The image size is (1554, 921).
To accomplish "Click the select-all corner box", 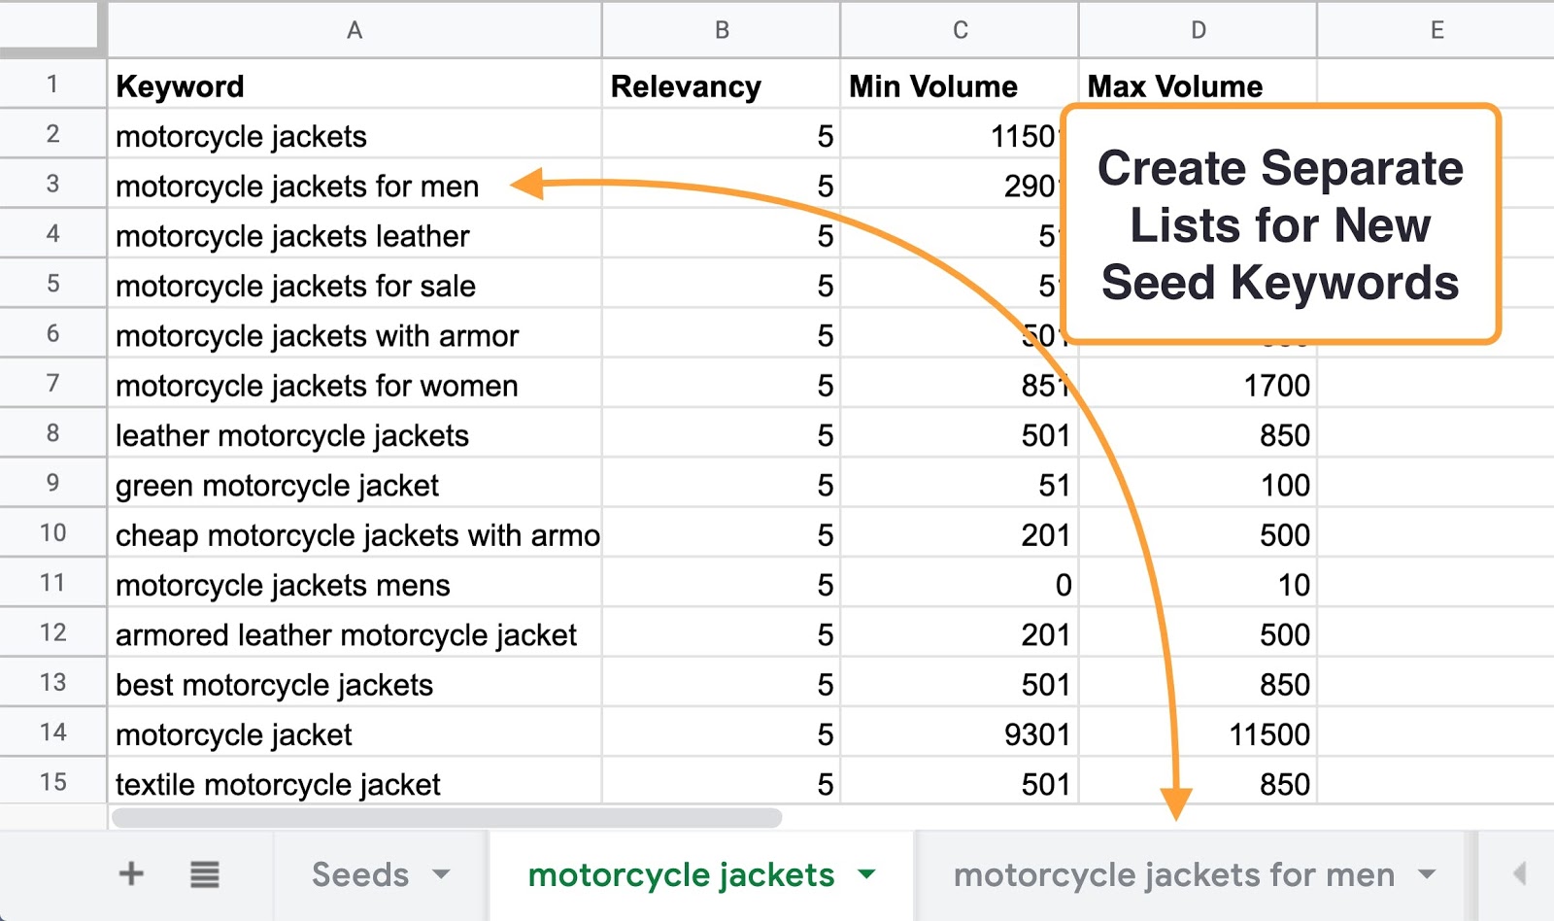I will pyautogui.click(x=51, y=26).
